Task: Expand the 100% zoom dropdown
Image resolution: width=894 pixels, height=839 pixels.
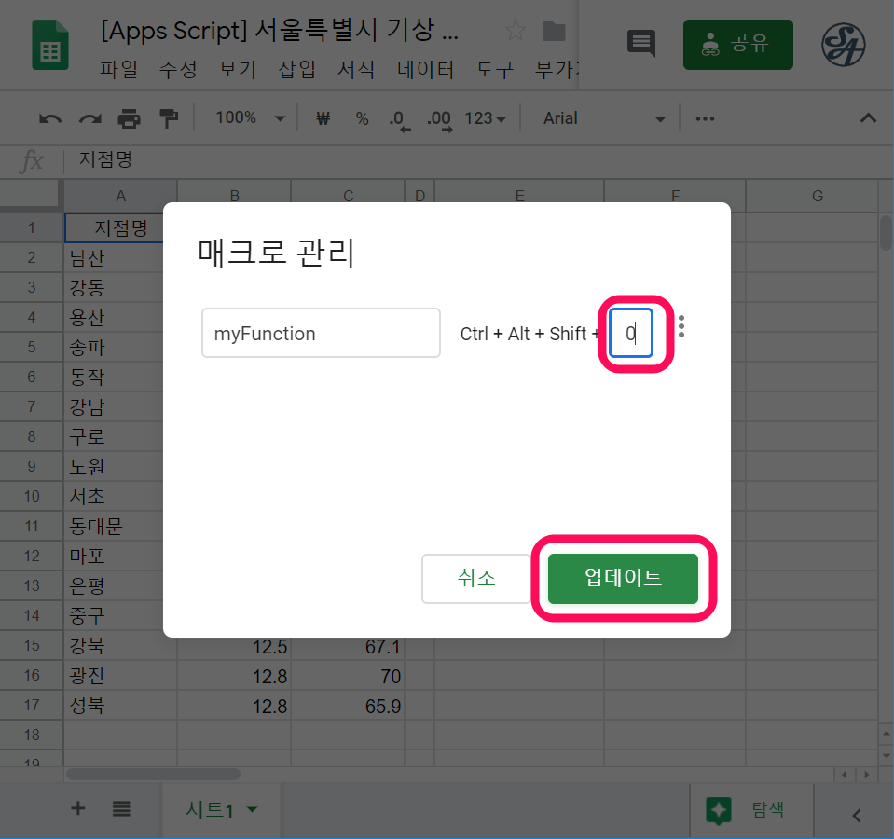Action: [249, 118]
